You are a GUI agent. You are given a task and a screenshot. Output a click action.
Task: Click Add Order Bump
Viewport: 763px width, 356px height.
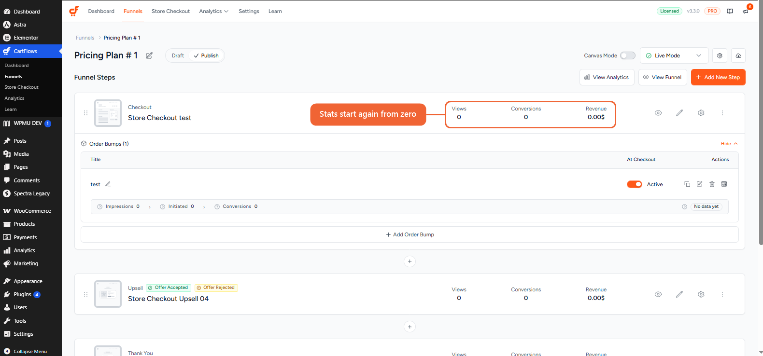pyautogui.click(x=410, y=234)
